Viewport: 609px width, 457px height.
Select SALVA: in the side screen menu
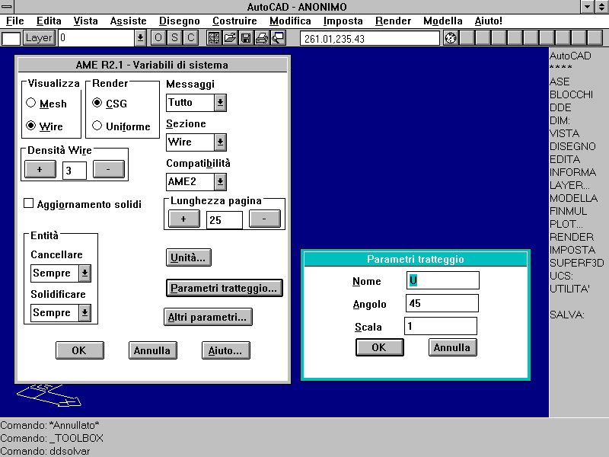click(x=567, y=315)
